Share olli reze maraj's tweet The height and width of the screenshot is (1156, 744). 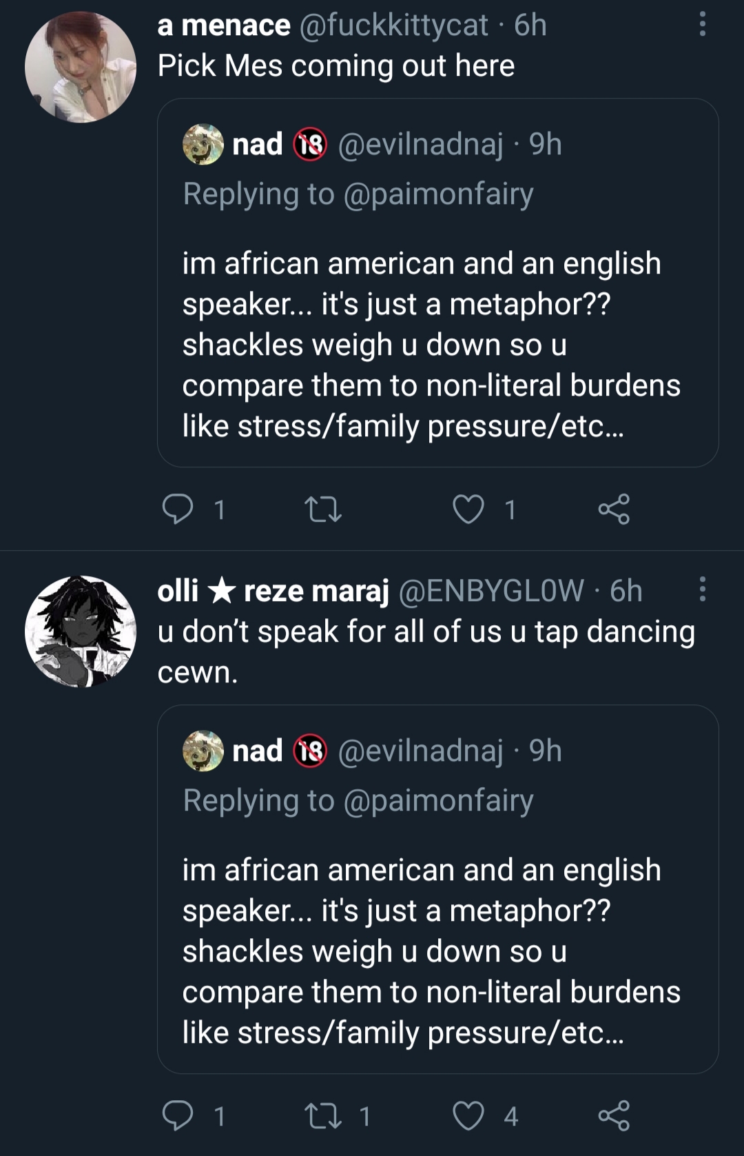[x=614, y=1116]
